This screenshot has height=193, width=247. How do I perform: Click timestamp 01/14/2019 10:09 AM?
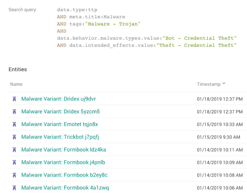[x=220, y=163]
